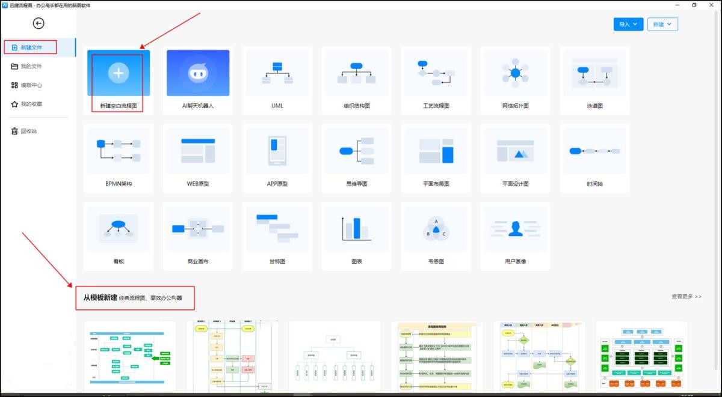The width and height of the screenshot is (722, 397).
Task: Expand the 新建 dropdown at top right
Action: point(662,24)
